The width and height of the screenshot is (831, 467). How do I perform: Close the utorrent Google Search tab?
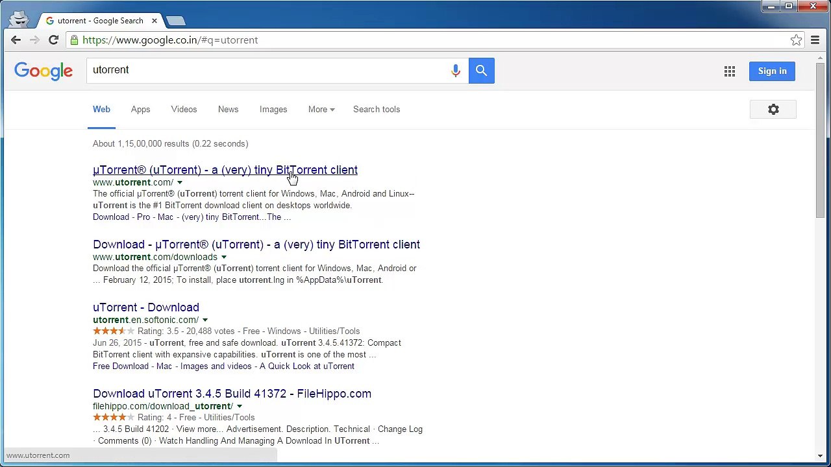click(x=154, y=21)
